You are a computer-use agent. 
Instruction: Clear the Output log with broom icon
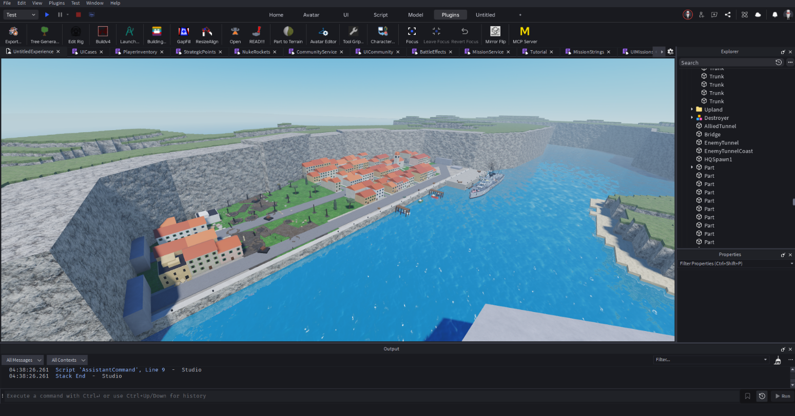(778, 360)
